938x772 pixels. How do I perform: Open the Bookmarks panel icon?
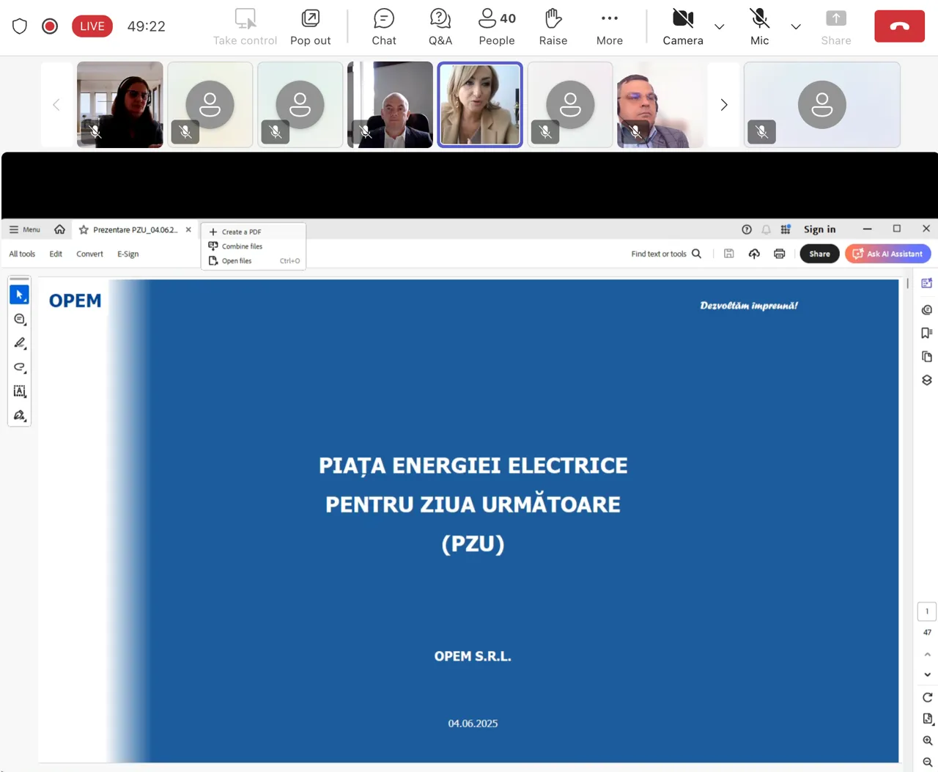pos(927,333)
